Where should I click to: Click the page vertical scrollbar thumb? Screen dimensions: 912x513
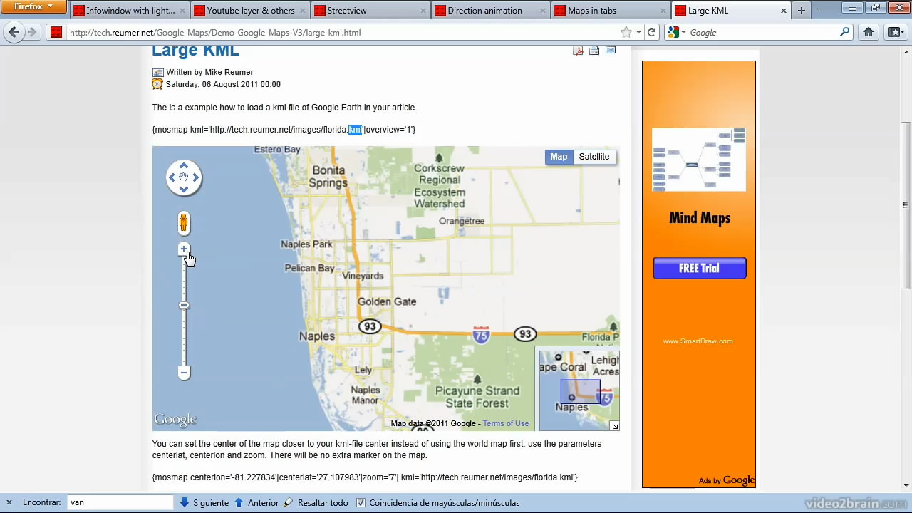click(906, 205)
